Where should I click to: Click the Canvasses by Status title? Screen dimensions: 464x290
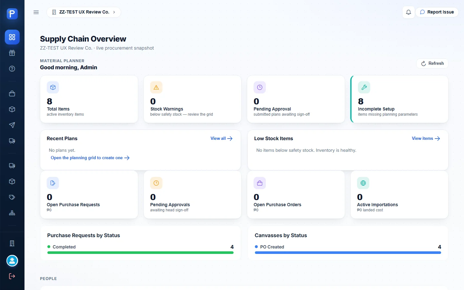click(281, 236)
